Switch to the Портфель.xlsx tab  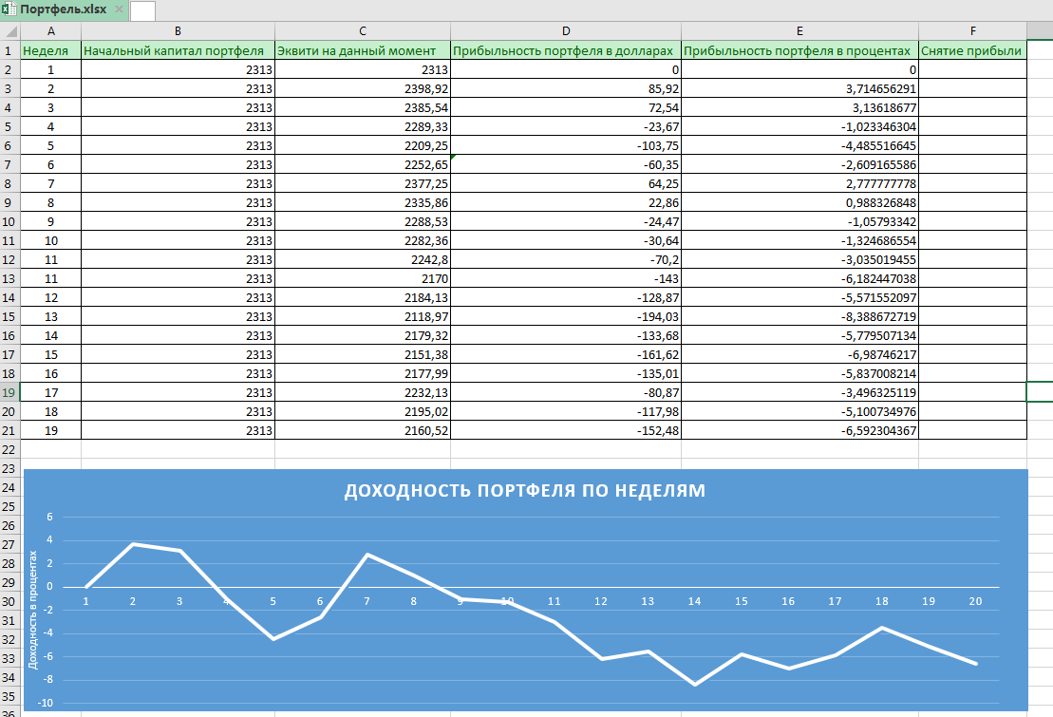pos(63,9)
